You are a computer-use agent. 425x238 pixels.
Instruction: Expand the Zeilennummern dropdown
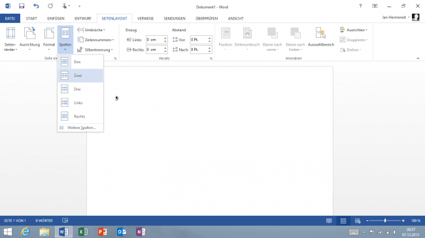pyautogui.click(x=95, y=40)
